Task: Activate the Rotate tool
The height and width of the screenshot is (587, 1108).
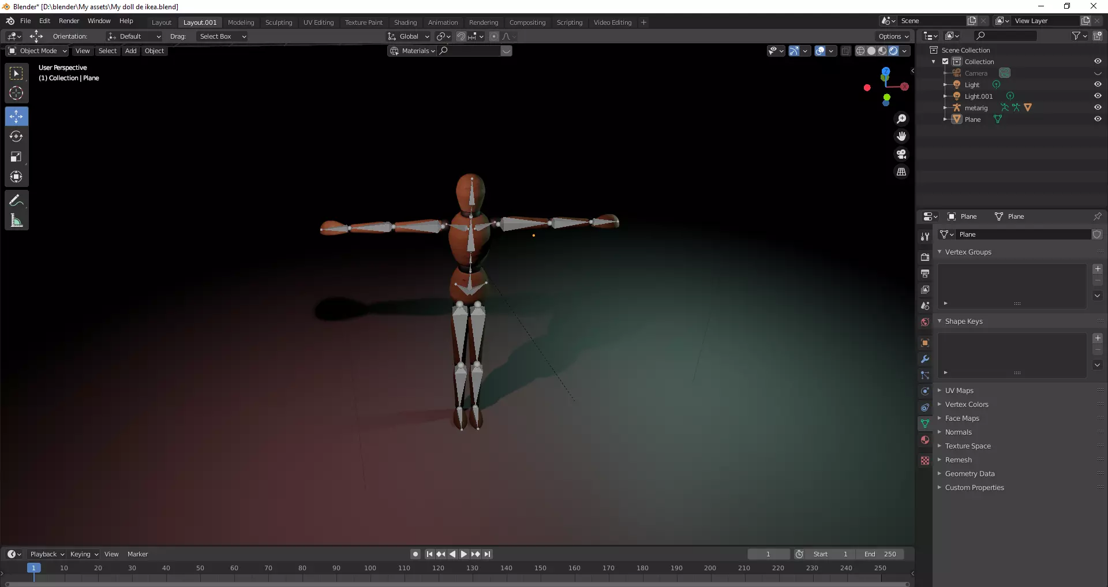Action: click(16, 136)
